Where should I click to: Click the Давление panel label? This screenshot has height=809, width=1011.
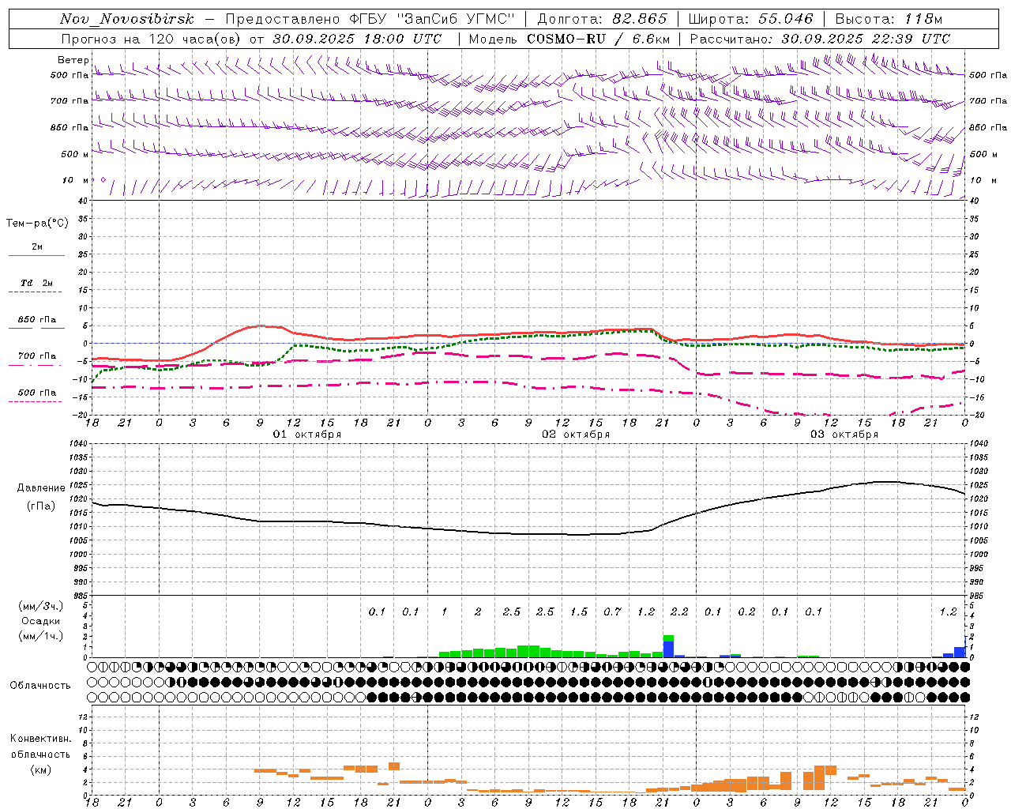(x=40, y=488)
